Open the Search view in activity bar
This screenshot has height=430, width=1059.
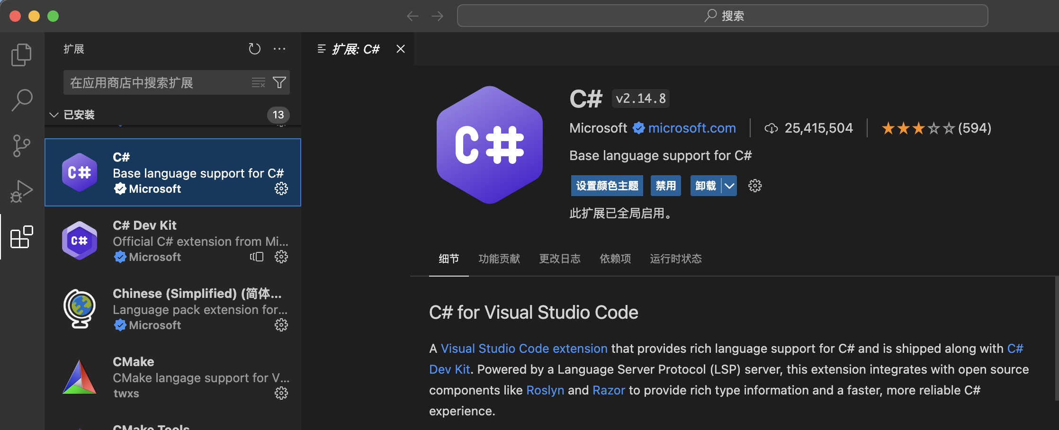click(21, 100)
